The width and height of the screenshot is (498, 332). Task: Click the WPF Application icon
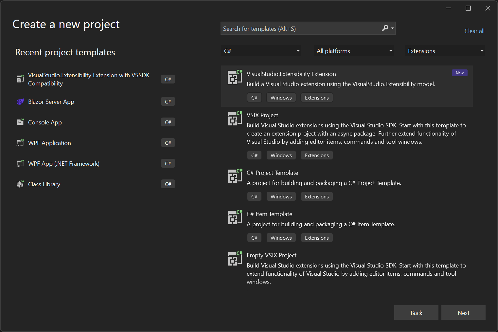coord(20,143)
